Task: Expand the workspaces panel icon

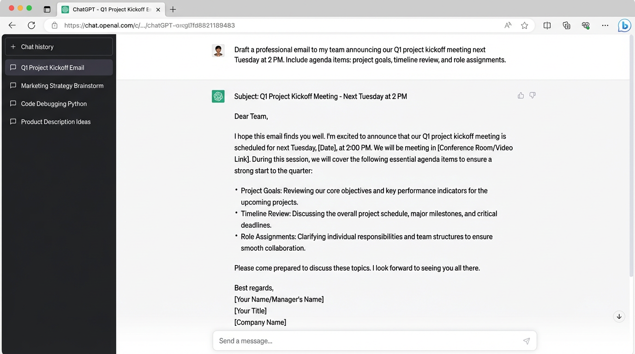Action: point(47,9)
